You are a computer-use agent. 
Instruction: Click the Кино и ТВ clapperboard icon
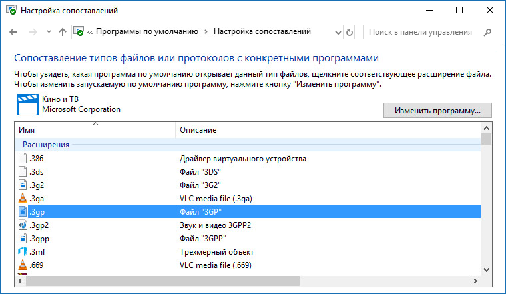27,105
